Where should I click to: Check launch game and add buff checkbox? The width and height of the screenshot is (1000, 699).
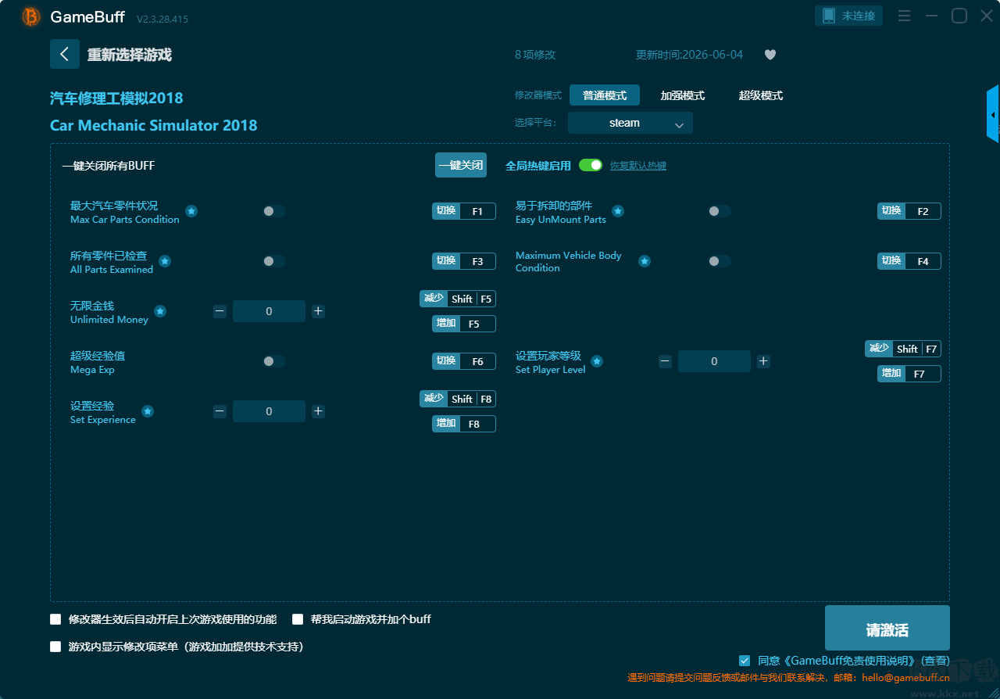point(298,619)
